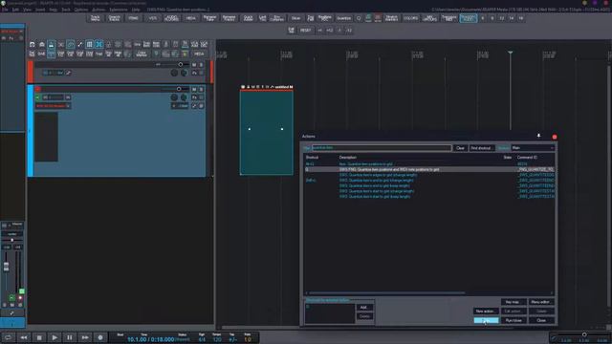This screenshot has width=612, height=344.
Task: Toggle the highlighted grid icon in main toolbar
Action: (x=89, y=45)
